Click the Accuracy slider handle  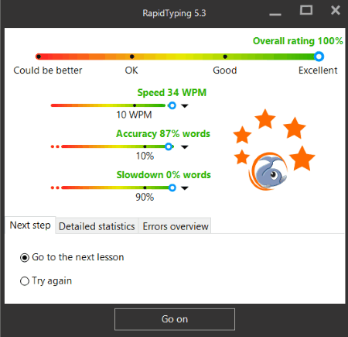click(169, 146)
